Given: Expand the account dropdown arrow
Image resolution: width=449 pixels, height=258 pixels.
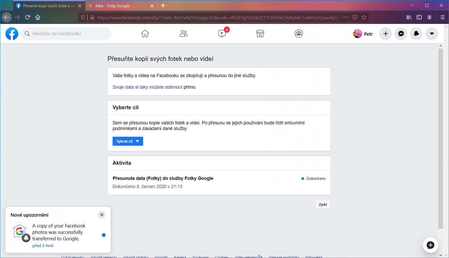Looking at the screenshot, I should click(x=432, y=34).
